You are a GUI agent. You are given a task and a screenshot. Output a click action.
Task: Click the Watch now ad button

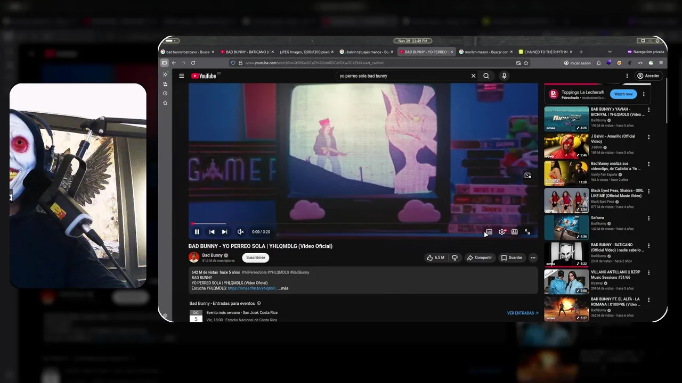(623, 94)
